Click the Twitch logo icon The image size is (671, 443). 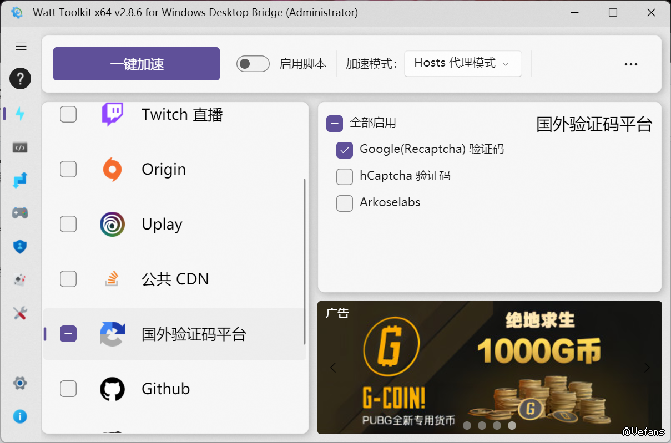coord(112,114)
